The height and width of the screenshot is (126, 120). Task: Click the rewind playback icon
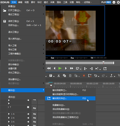point(49,68)
